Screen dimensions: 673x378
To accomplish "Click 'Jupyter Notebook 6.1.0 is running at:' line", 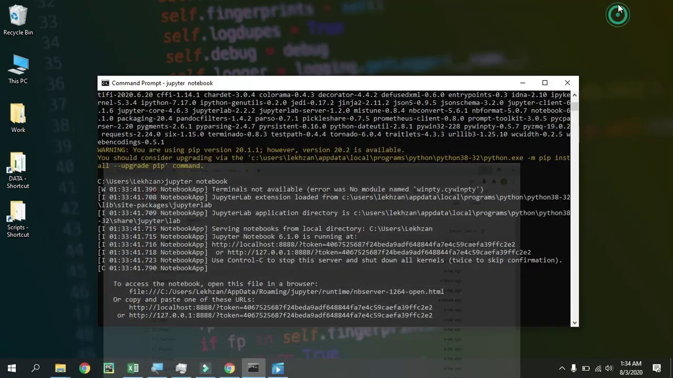I will (x=227, y=237).
